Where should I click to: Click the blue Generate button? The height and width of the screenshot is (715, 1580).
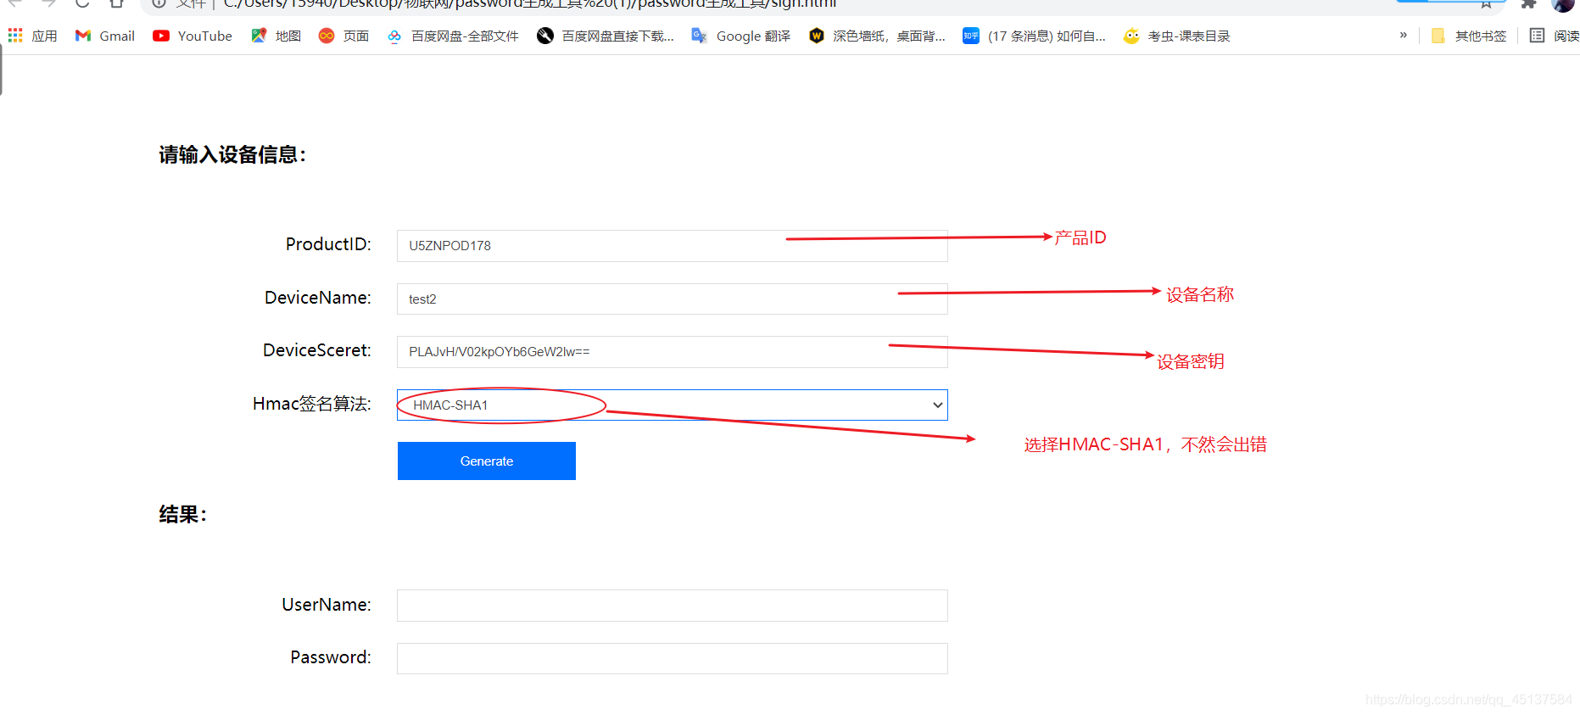click(x=487, y=461)
